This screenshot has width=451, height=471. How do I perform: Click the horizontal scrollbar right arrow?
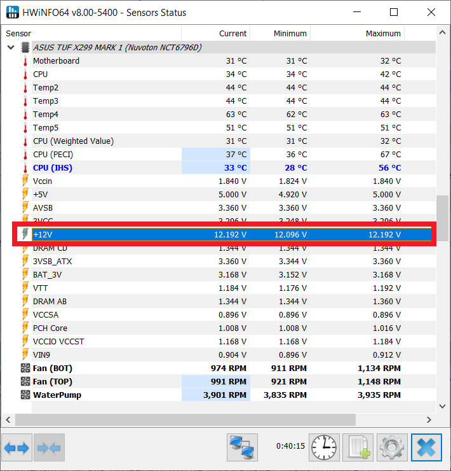click(429, 419)
